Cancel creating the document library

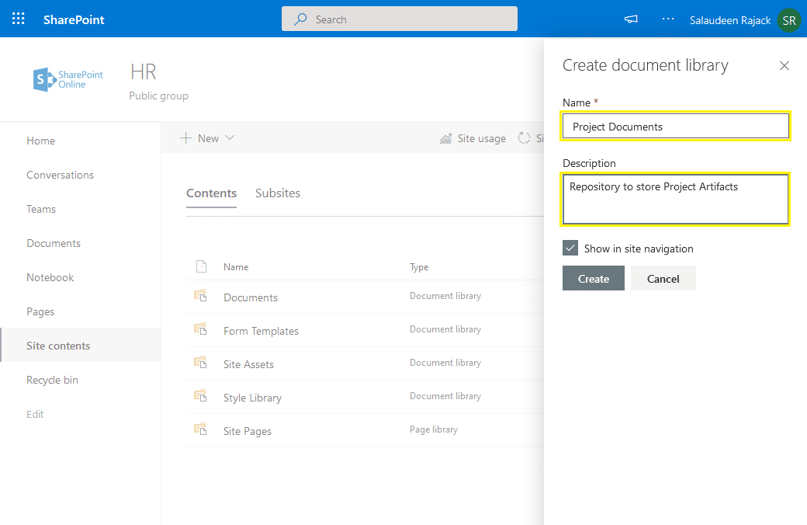[x=663, y=278]
